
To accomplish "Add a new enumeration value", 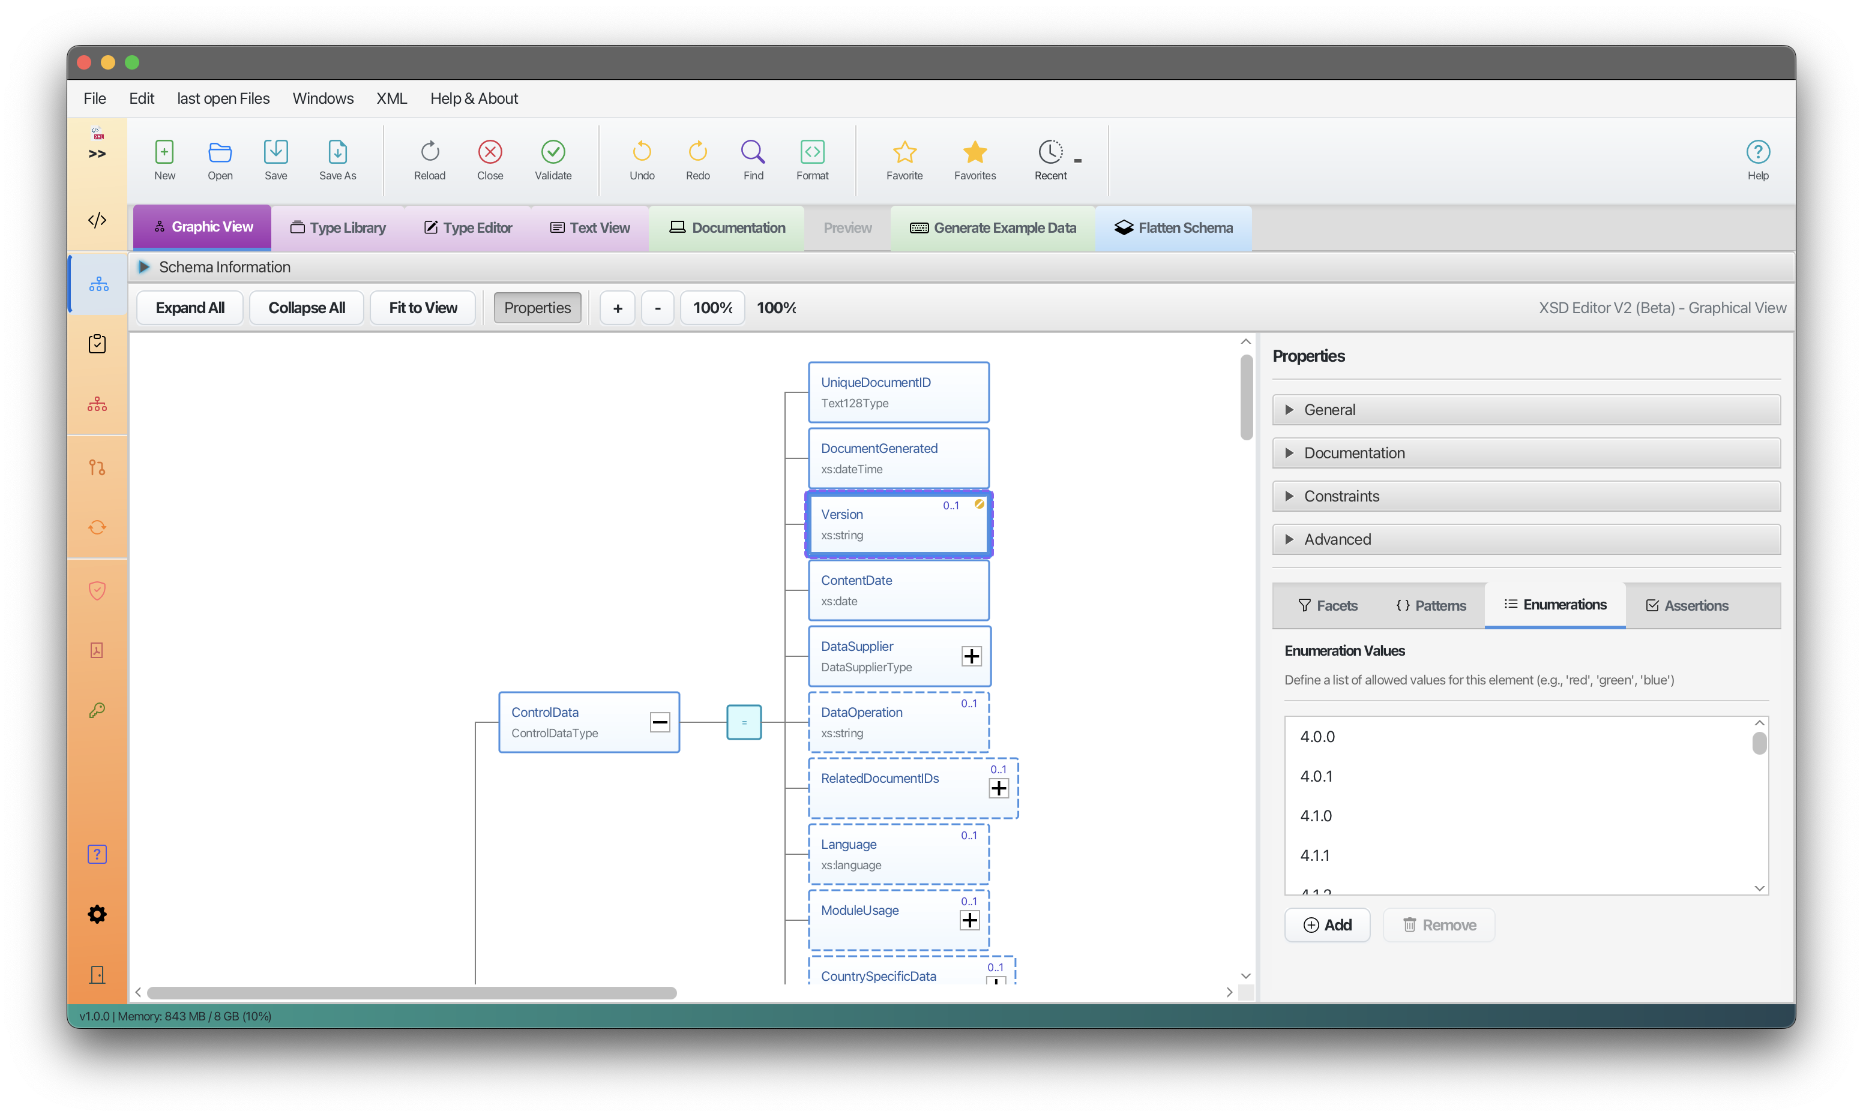I will [1327, 924].
